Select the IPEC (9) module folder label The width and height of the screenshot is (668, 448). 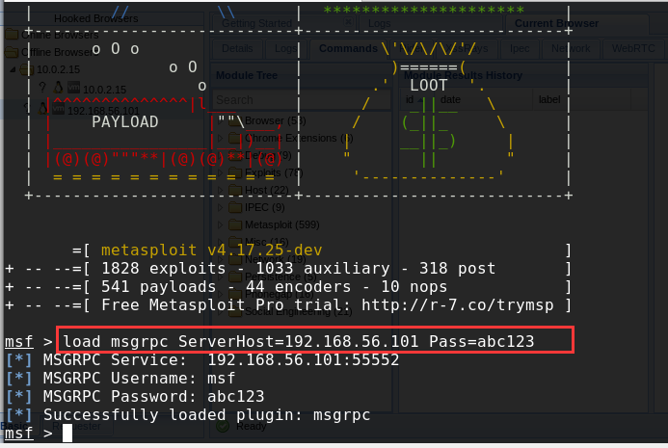click(264, 207)
